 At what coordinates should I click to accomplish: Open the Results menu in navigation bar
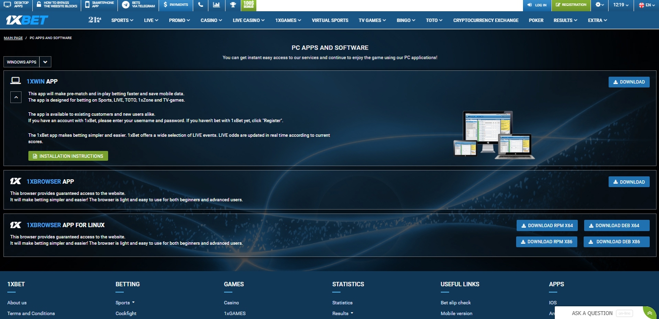point(565,21)
